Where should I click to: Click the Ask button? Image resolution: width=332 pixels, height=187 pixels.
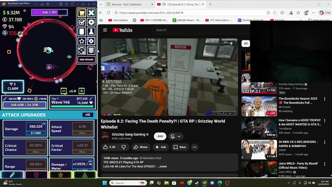161,147
